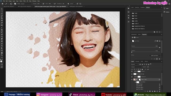This screenshot has width=171, height=96.
Task: Open the Learn panel button
Action: point(166,8)
